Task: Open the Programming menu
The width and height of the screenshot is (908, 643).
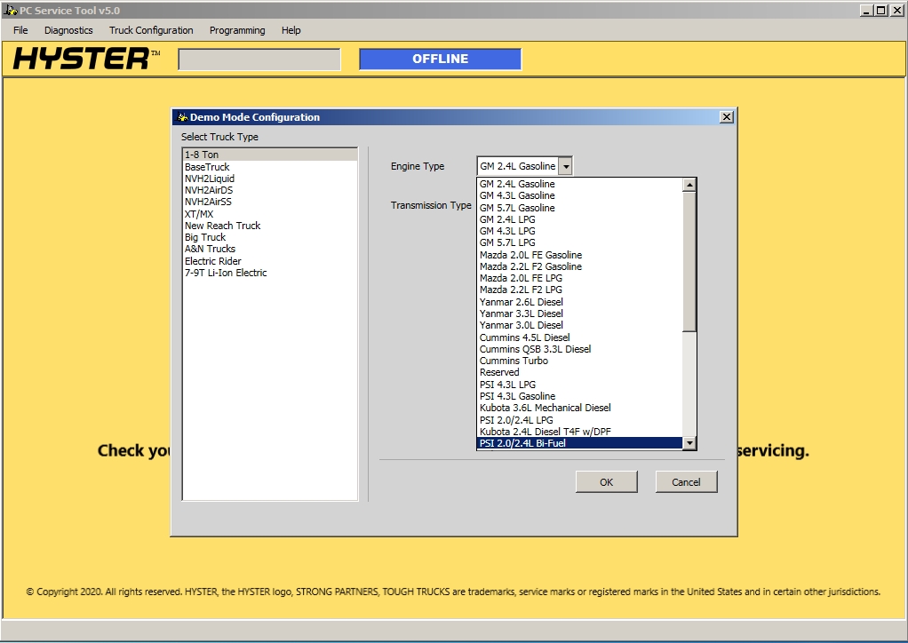Action: [236, 29]
